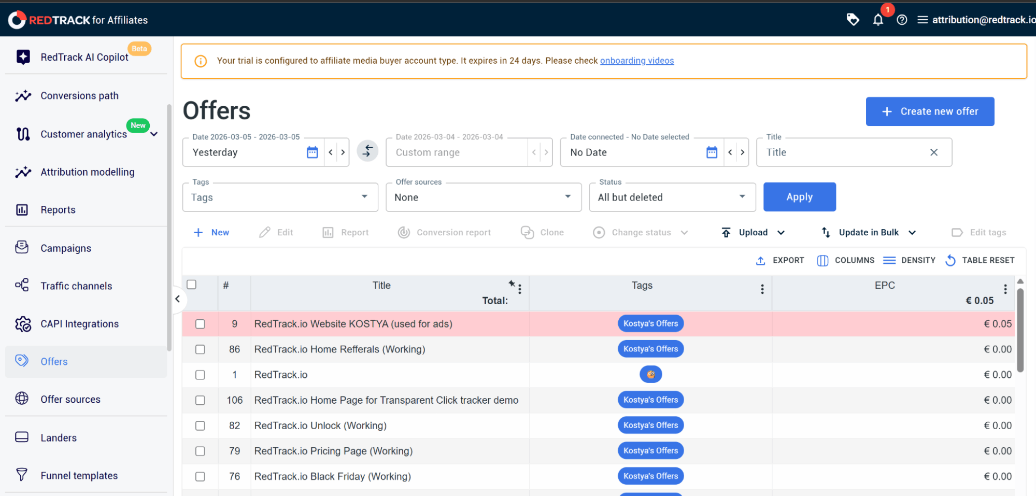
Task: Click the pin icon in Title column
Action: [512, 283]
